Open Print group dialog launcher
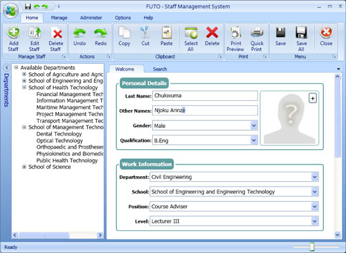This screenshot has width=346, height=253. click(x=264, y=57)
